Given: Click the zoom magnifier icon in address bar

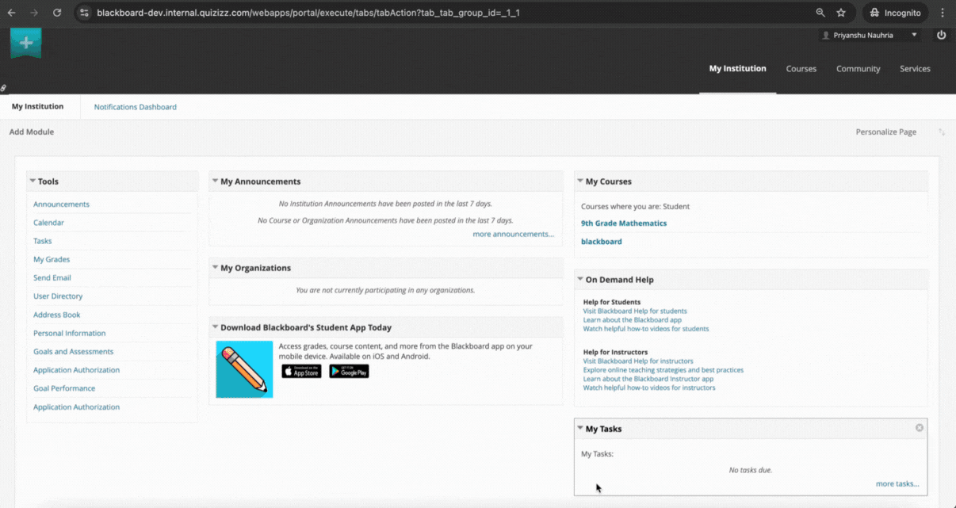Looking at the screenshot, I should [820, 13].
